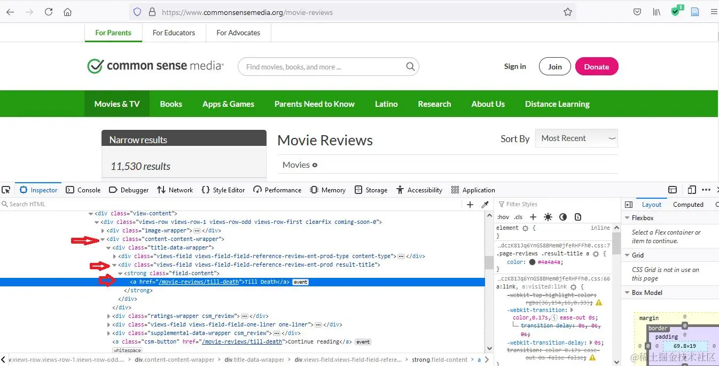Click the search magnifier in site search box

[x=410, y=67]
